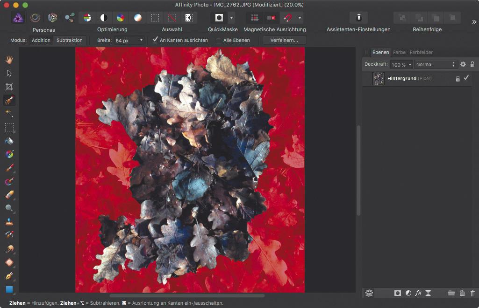Select the Pen tool
The width and height of the screenshot is (479, 308).
click(x=9, y=276)
